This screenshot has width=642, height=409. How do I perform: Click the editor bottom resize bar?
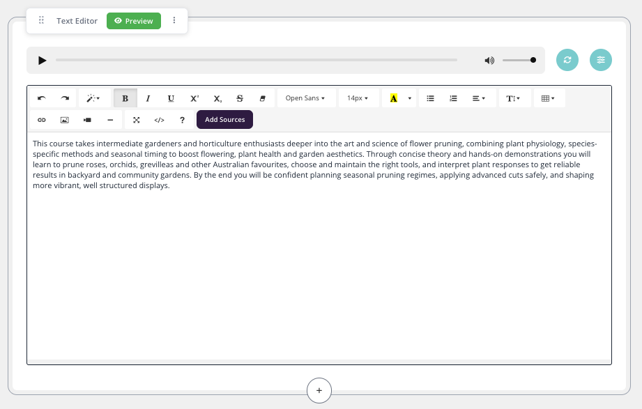point(319,362)
